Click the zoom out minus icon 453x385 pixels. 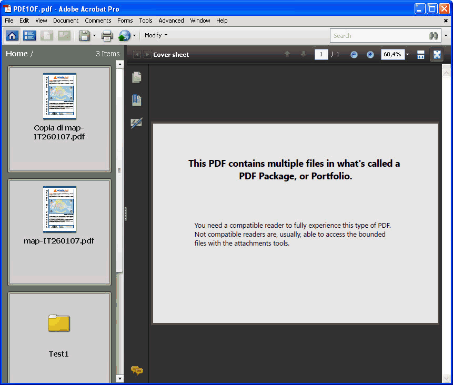[354, 55]
